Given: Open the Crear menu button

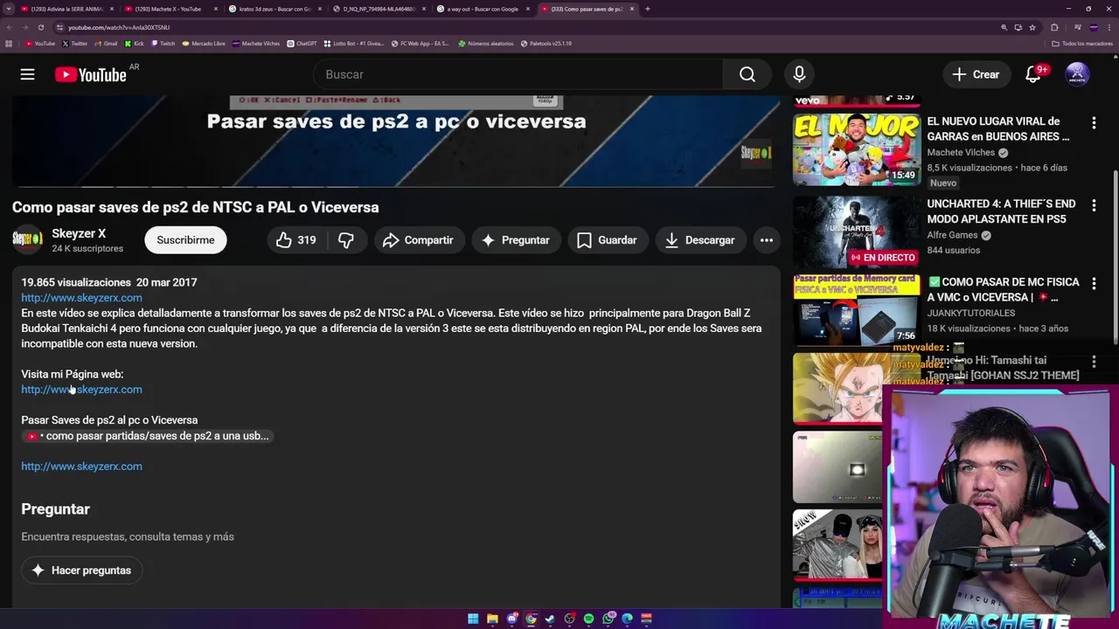Looking at the screenshot, I should 976,74.
